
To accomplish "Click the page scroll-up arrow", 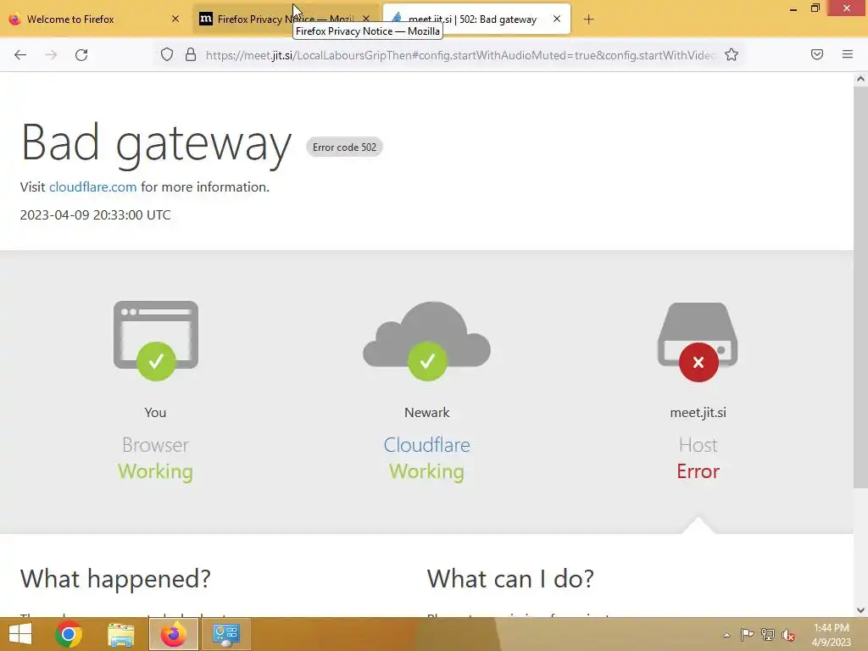I will coord(860,79).
